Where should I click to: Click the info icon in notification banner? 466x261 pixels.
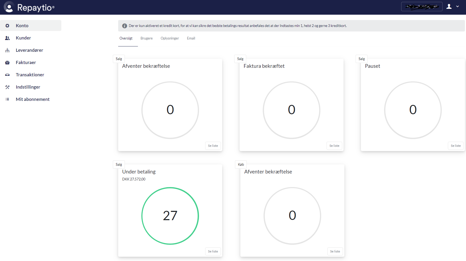125,26
